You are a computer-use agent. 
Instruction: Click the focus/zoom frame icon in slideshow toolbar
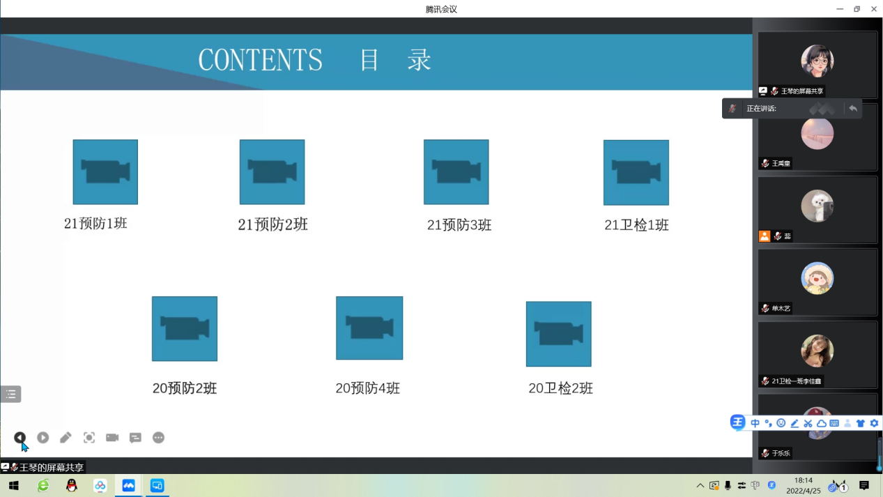click(89, 438)
